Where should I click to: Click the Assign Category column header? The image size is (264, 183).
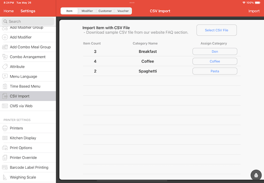(x=214, y=43)
